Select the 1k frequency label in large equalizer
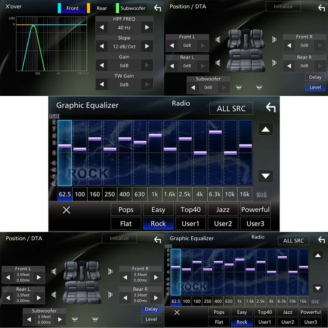Image resolution: width=328 pixels, height=328 pixels. click(x=155, y=194)
